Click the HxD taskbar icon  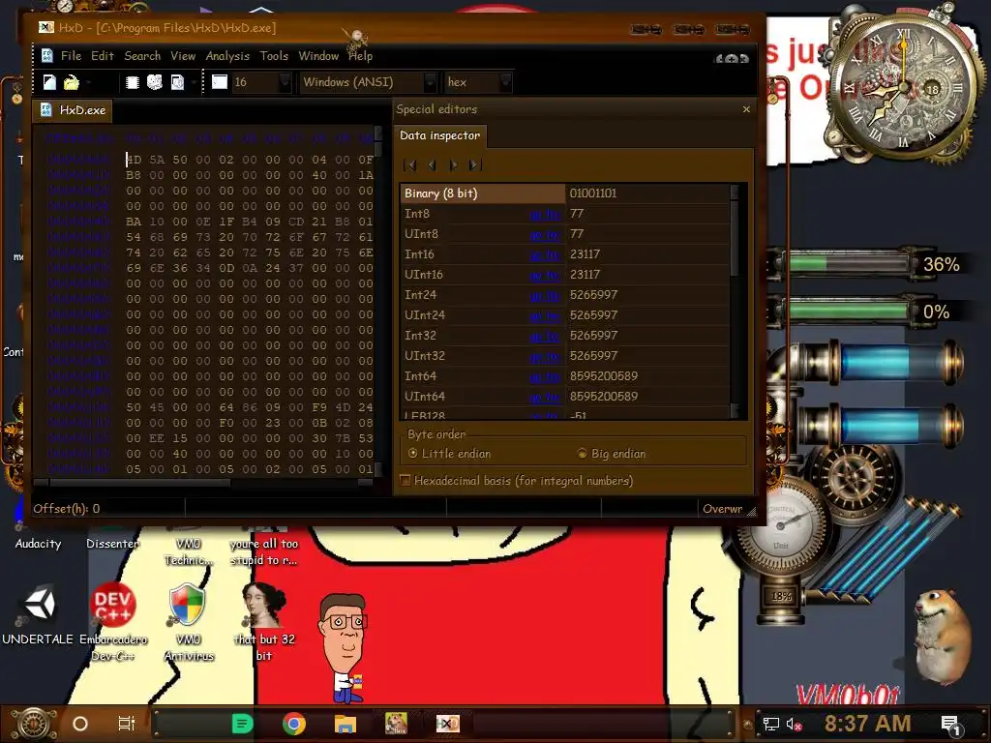tap(448, 724)
